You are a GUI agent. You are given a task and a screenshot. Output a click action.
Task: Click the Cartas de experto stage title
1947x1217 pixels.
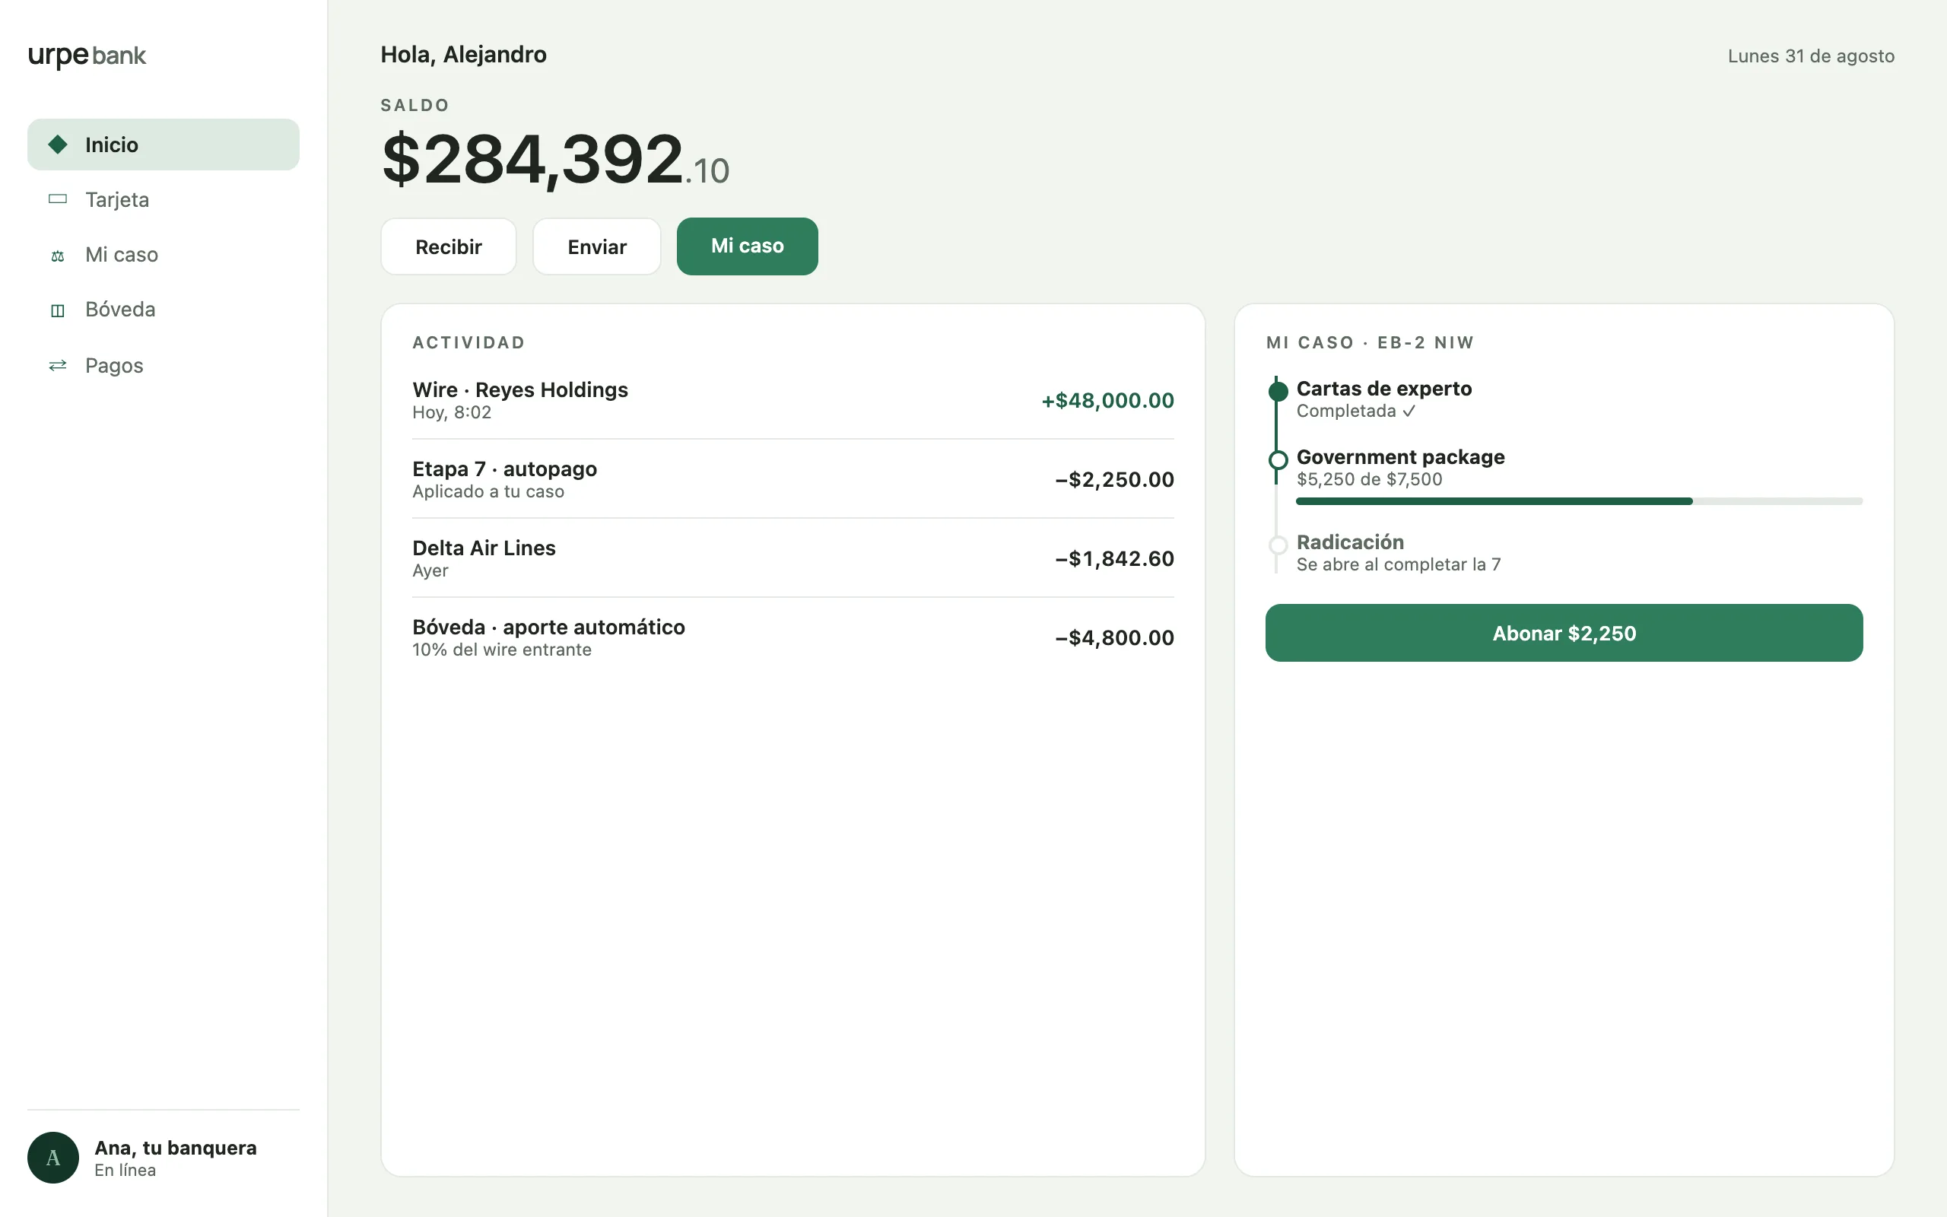(1384, 389)
